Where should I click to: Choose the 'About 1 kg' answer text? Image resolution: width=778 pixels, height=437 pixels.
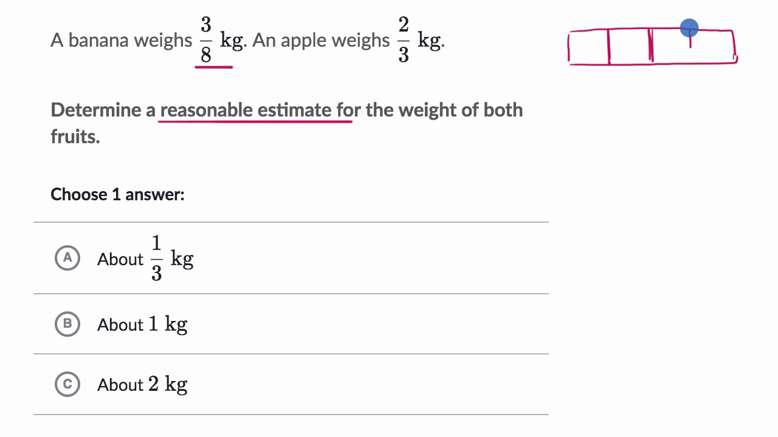coord(142,325)
